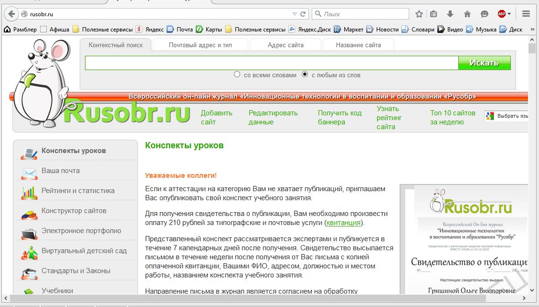Switch to the Название сайта tab
This screenshot has height=307, width=539.
358,45
